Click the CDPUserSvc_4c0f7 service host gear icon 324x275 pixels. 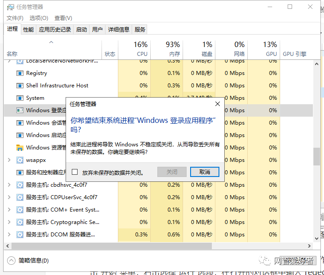(20, 197)
